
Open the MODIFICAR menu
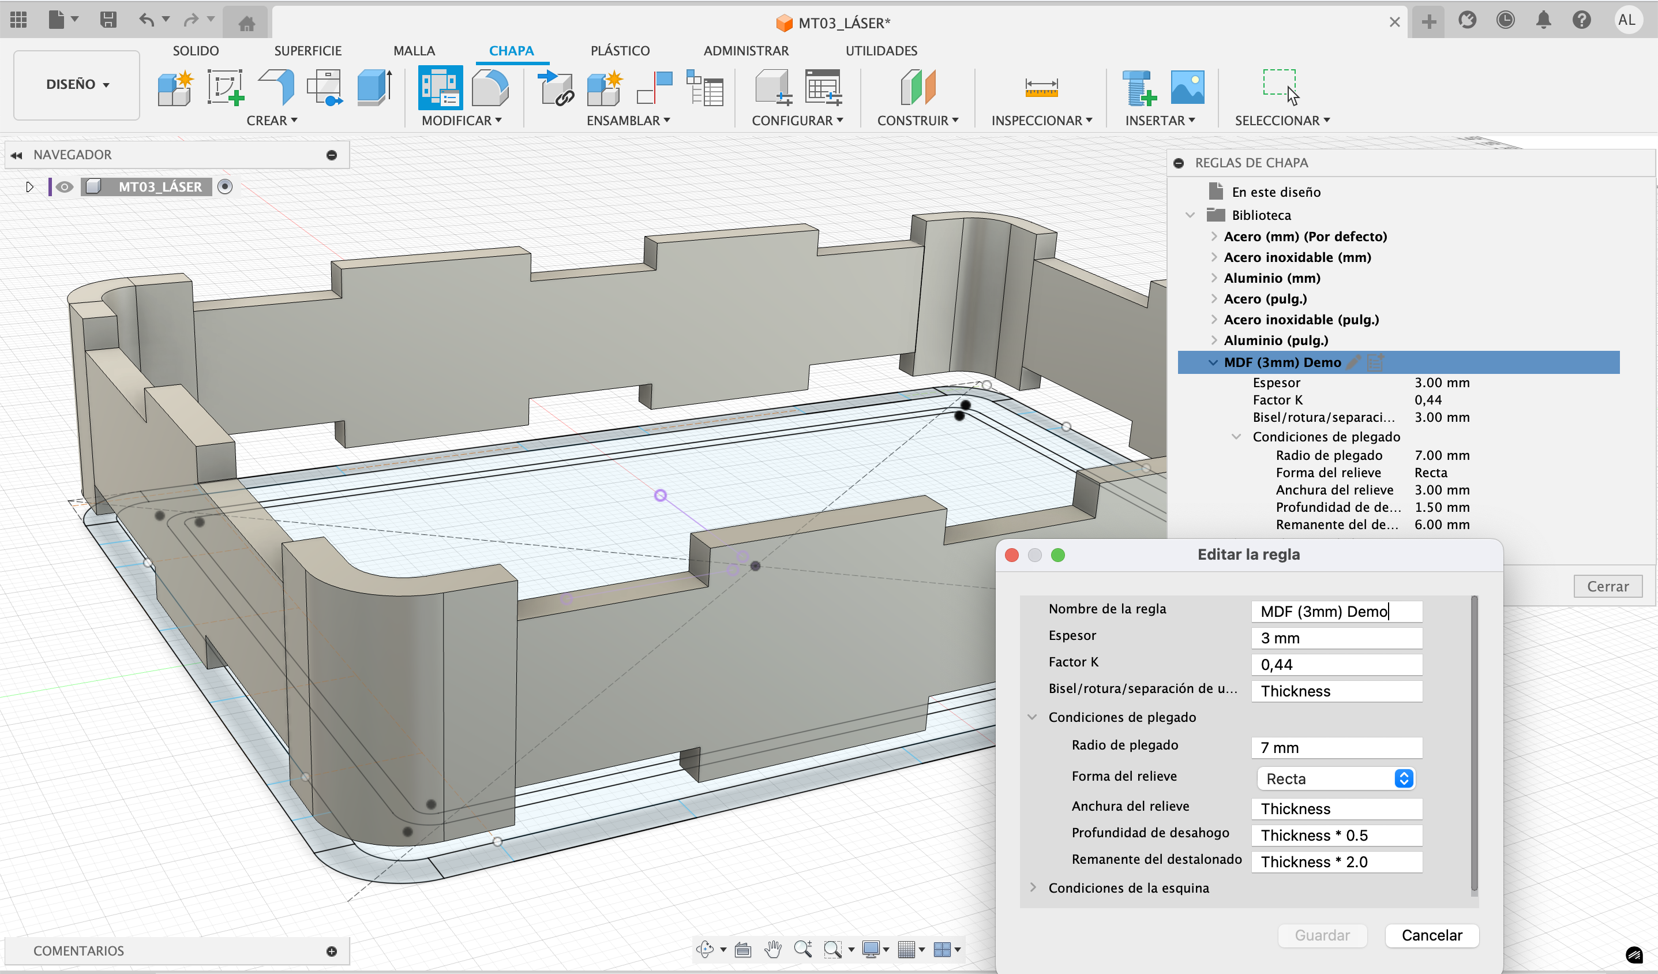(461, 121)
